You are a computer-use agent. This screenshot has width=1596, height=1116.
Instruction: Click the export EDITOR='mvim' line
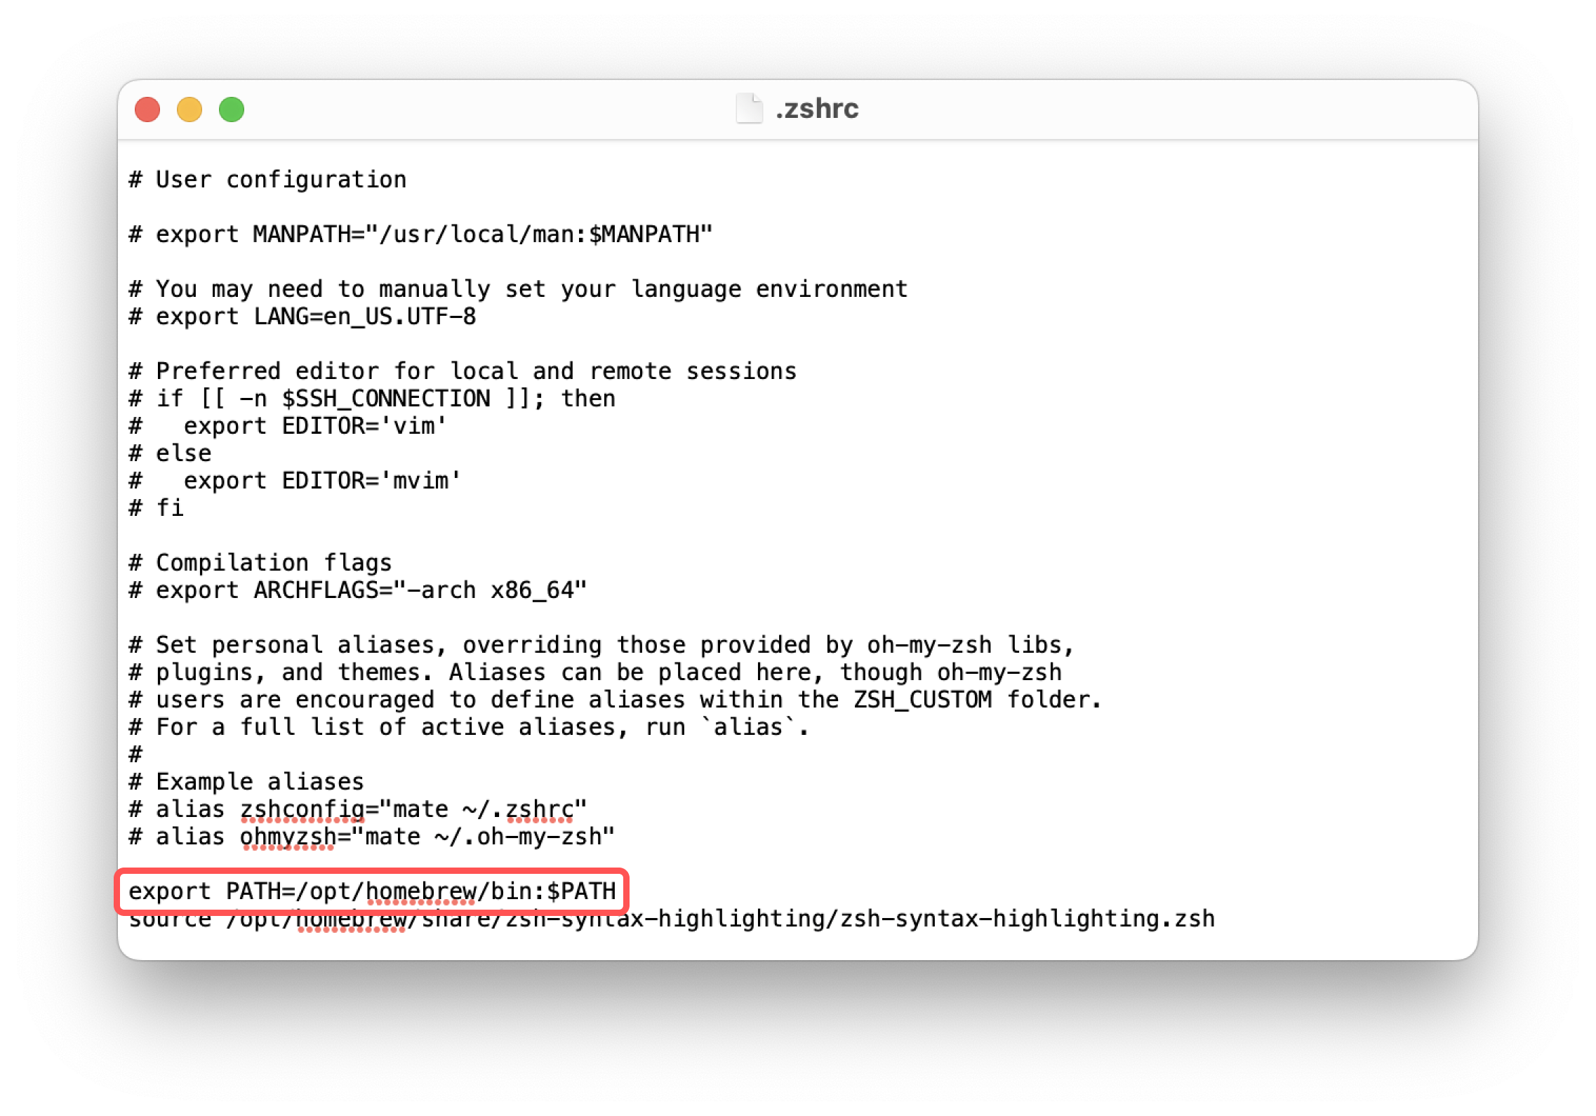pyautogui.click(x=295, y=481)
